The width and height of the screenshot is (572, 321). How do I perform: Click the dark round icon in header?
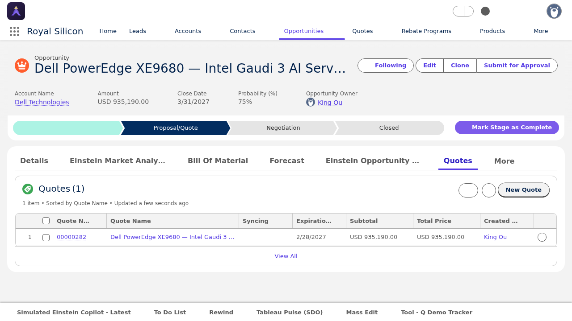point(485,11)
